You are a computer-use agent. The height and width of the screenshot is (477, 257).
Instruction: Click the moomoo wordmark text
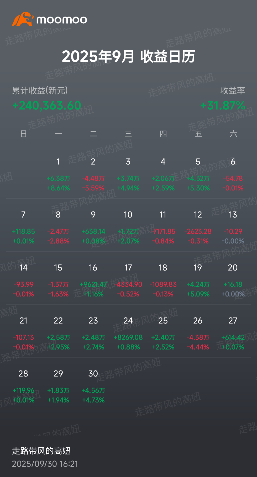[x=62, y=20]
